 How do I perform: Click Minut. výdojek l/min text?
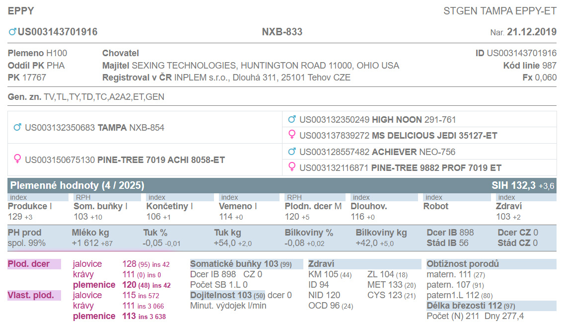[228, 306]
